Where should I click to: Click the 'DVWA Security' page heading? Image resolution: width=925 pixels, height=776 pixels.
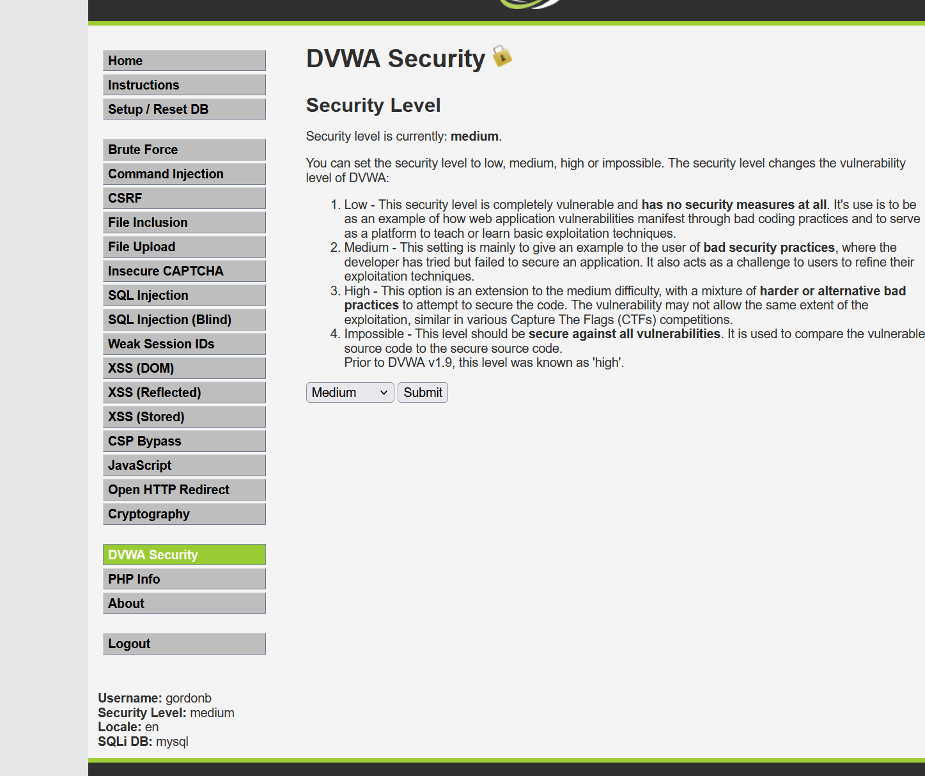click(396, 58)
